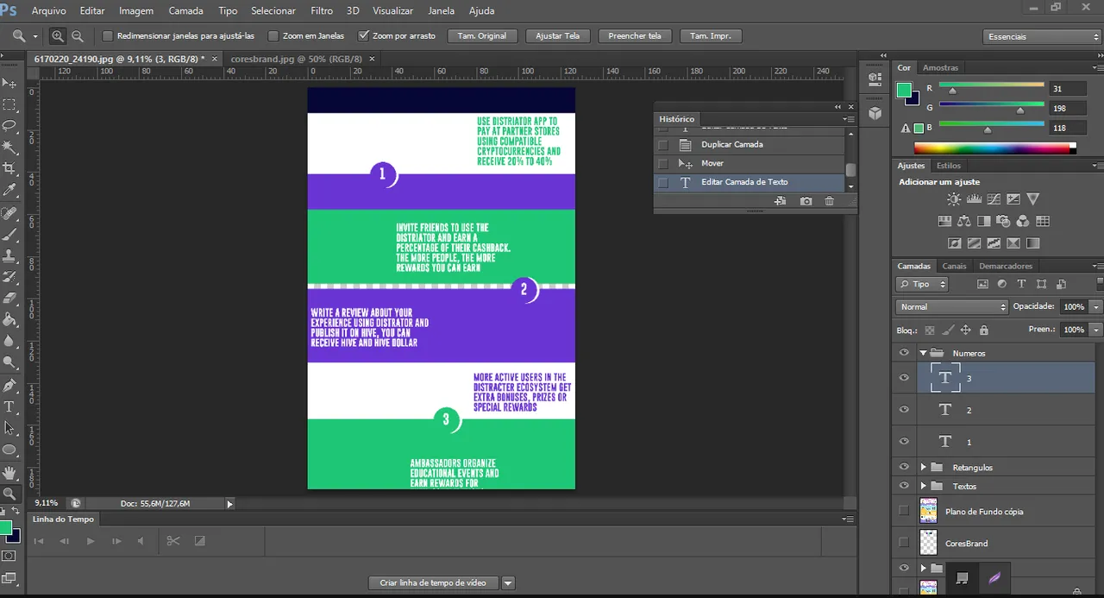Click the Tam. Impr. button
The height and width of the screenshot is (598, 1104).
tap(711, 36)
